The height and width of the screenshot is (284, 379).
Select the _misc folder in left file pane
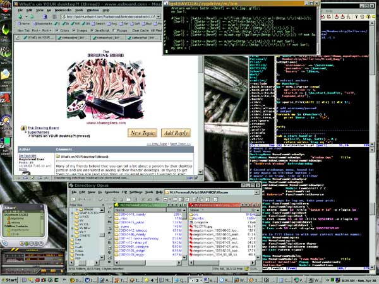124,218
